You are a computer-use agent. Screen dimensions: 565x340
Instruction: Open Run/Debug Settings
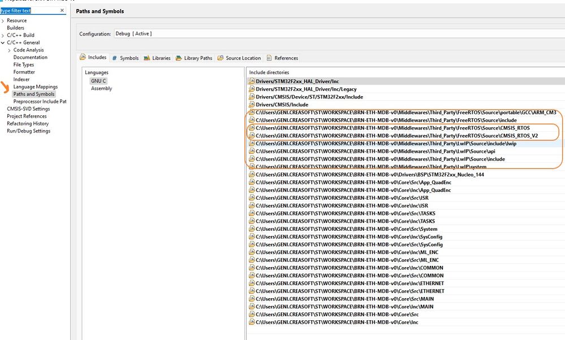click(29, 131)
